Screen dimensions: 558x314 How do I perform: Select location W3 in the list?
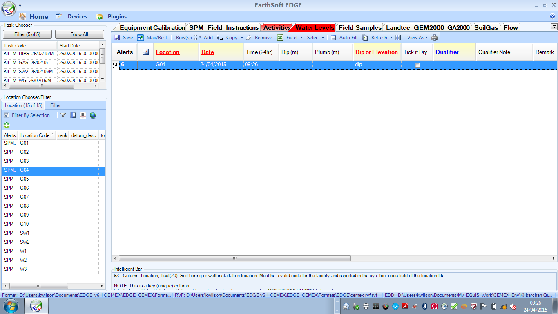click(54, 269)
